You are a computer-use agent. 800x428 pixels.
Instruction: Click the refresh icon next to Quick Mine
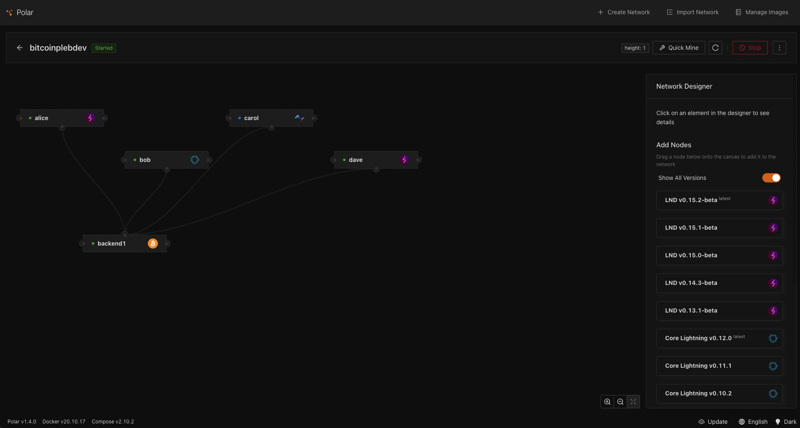pyautogui.click(x=715, y=48)
